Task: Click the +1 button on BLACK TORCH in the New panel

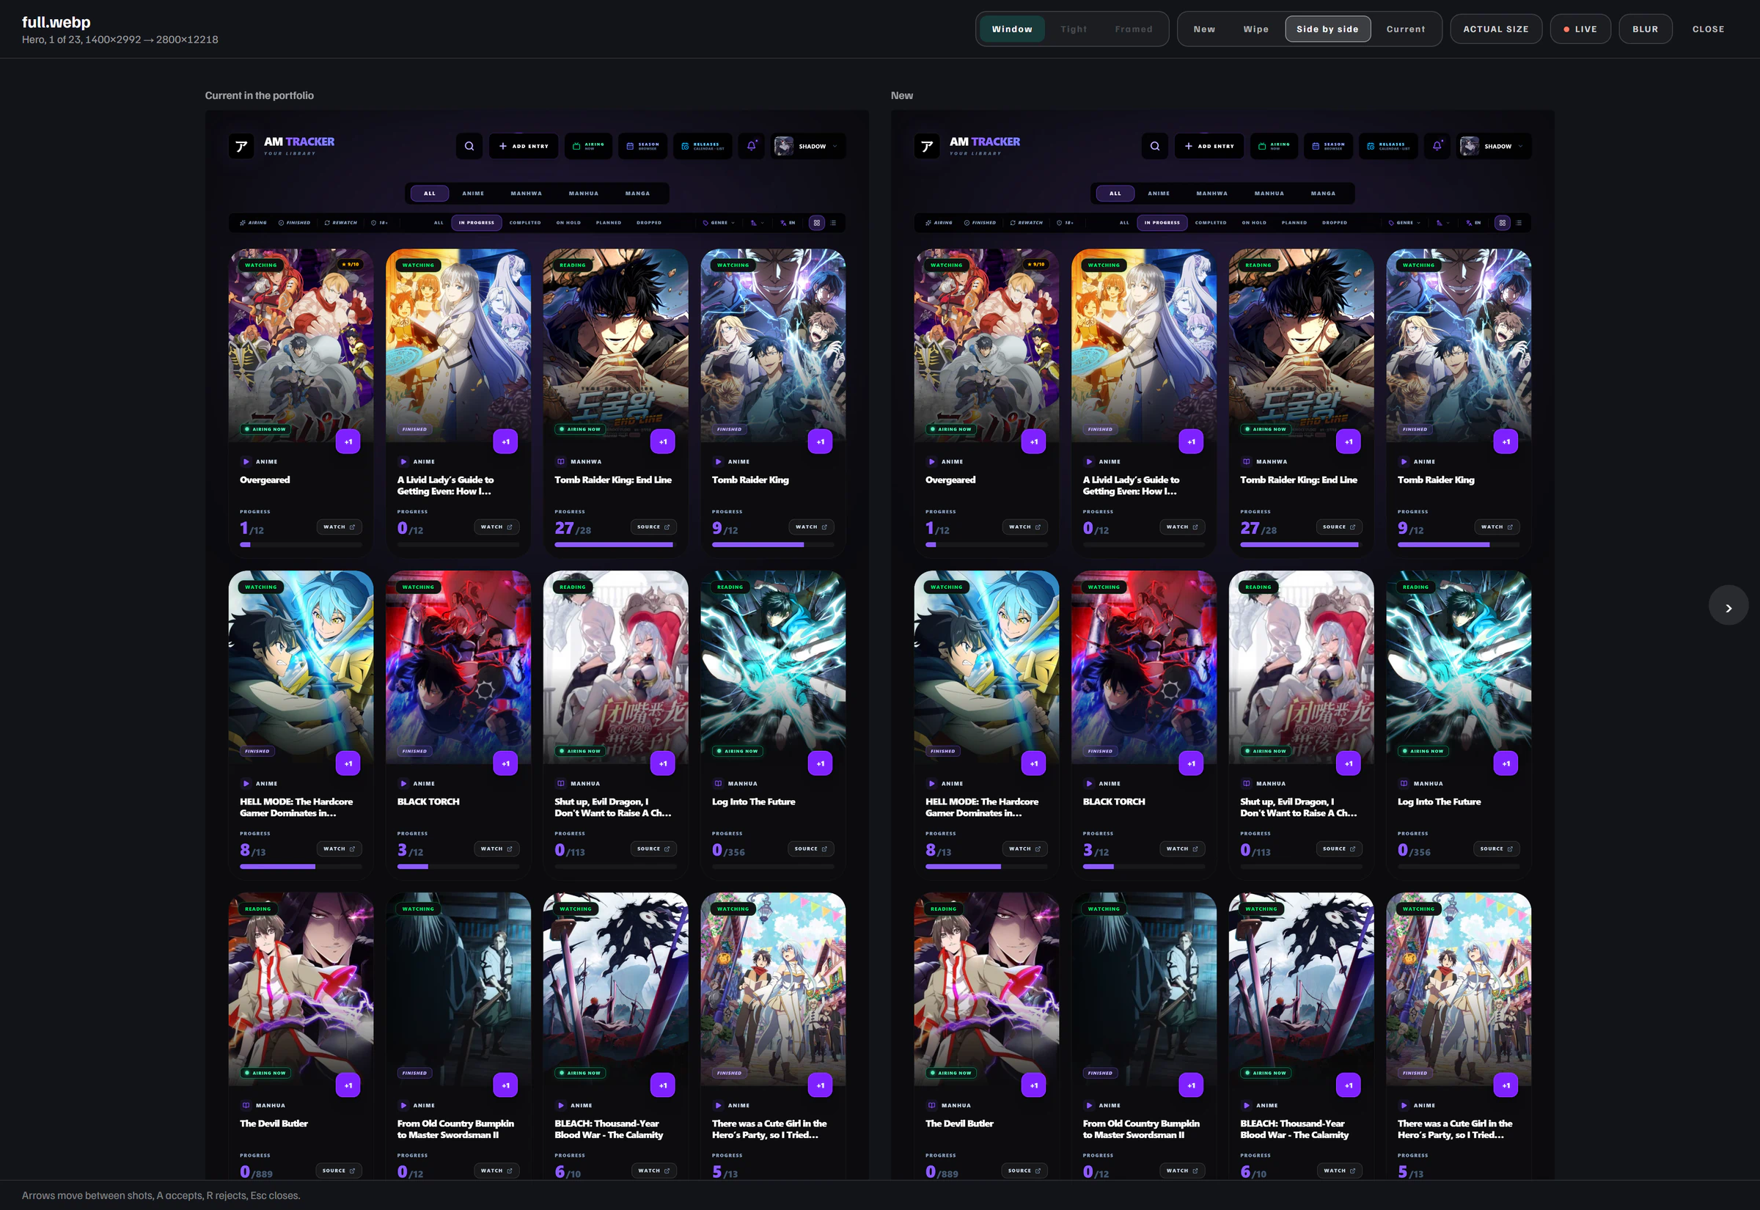Action: tap(1191, 763)
